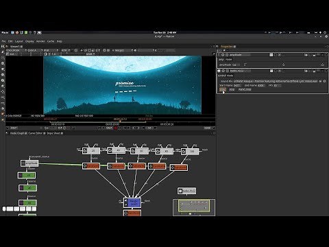329x247 pixels.
Task: Click the current frame number field
Action: point(109,128)
